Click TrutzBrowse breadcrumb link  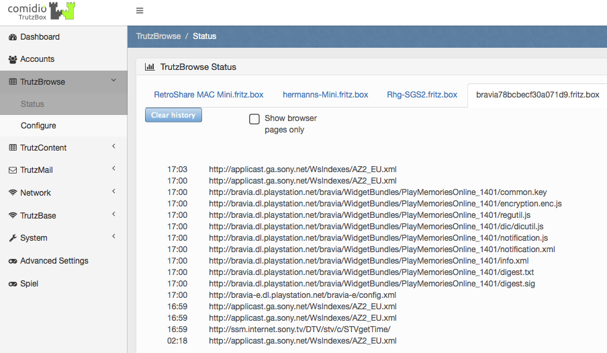coord(158,36)
